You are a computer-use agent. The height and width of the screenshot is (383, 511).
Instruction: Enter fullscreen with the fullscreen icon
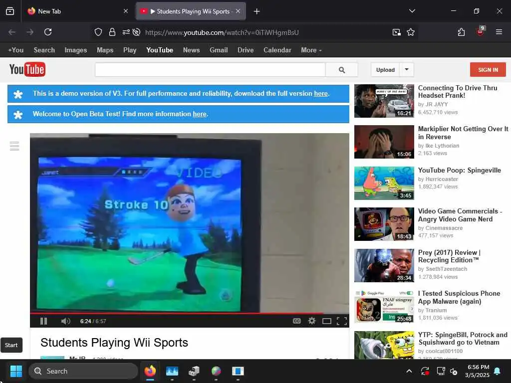(341, 321)
